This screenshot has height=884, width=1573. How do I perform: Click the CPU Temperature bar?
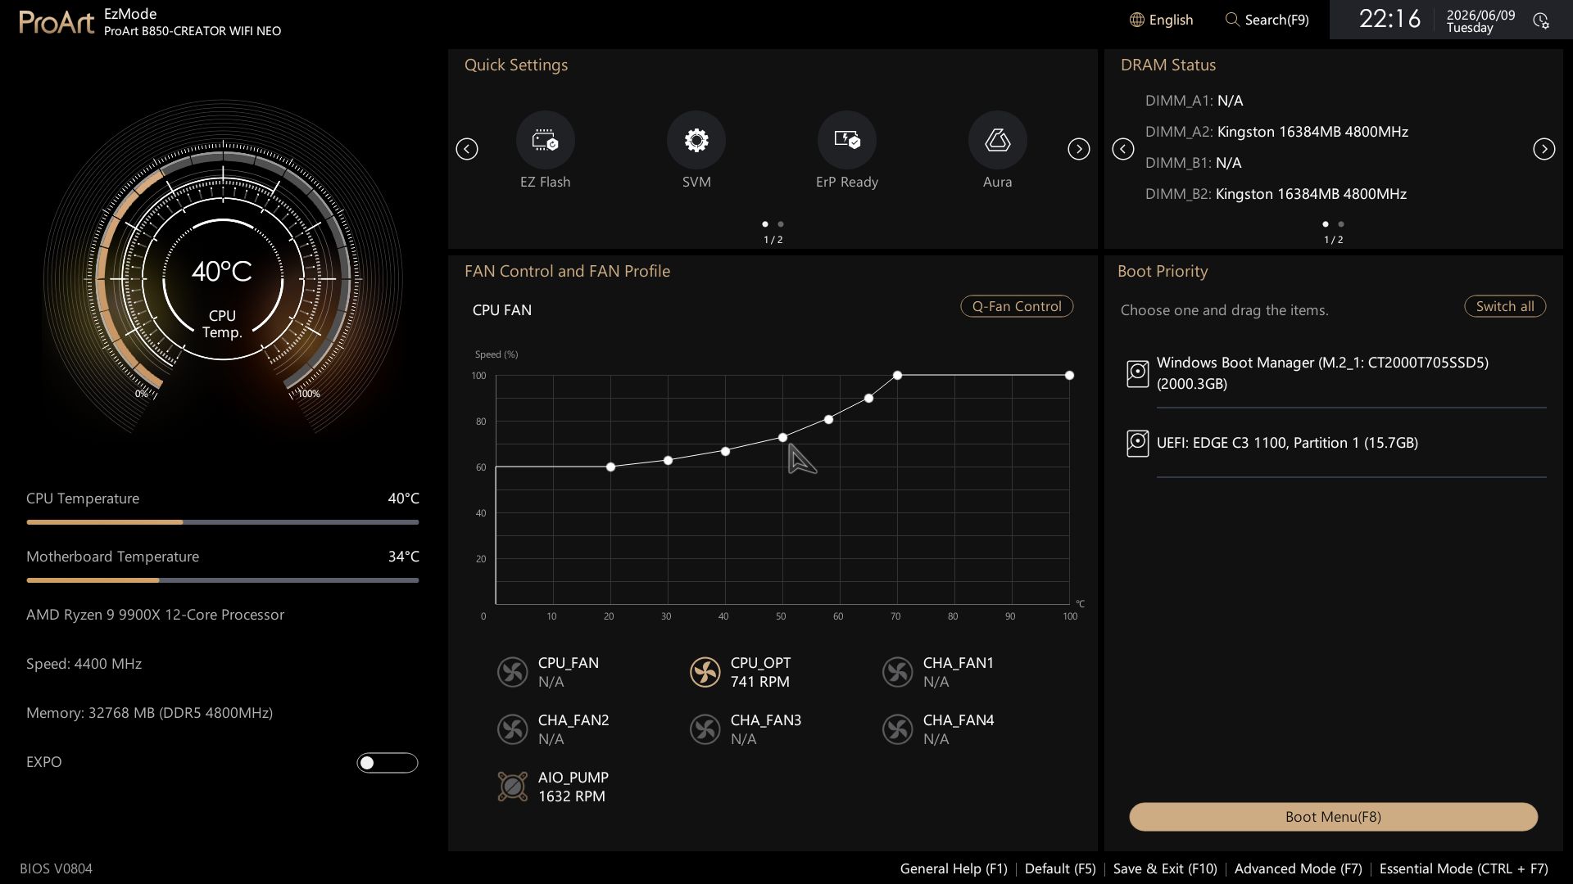(x=222, y=522)
